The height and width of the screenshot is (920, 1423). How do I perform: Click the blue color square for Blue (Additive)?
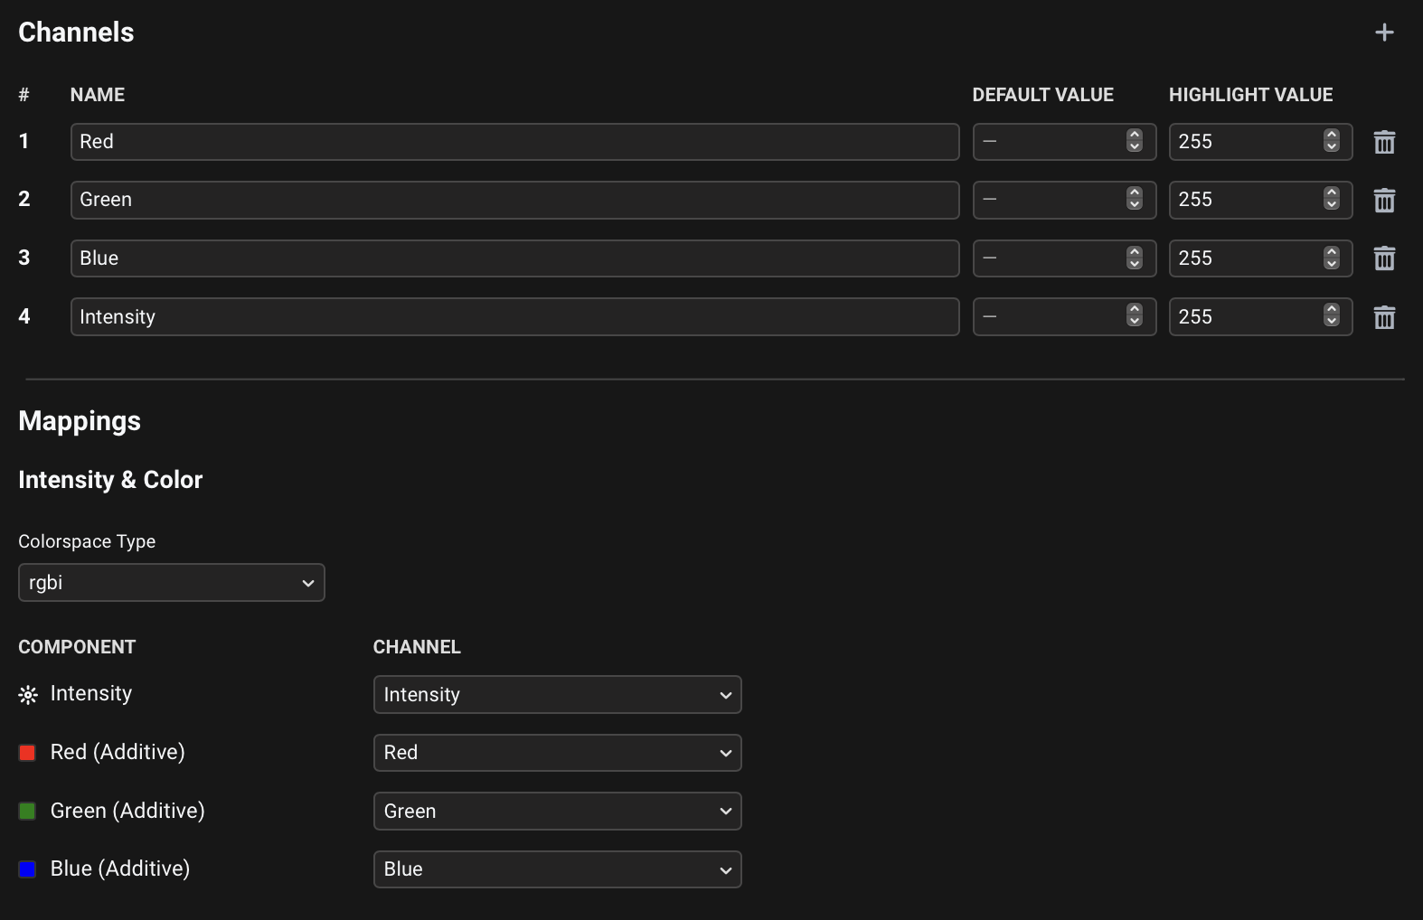click(27, 869)
